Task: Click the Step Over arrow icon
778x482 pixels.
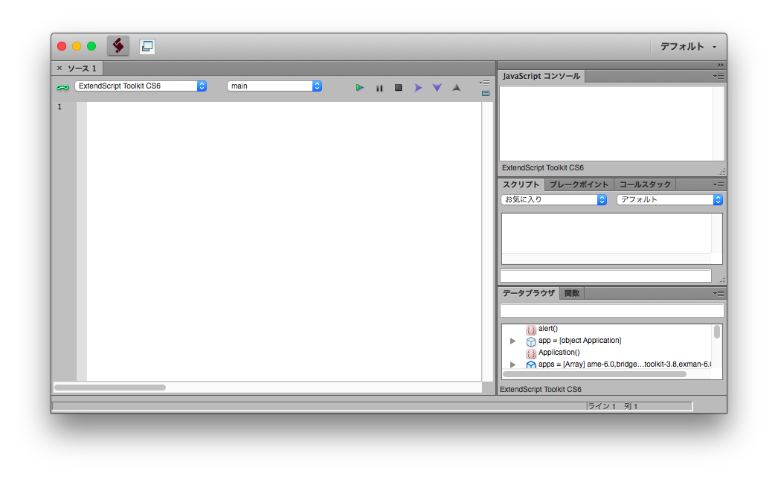Action: click(418, 87)
